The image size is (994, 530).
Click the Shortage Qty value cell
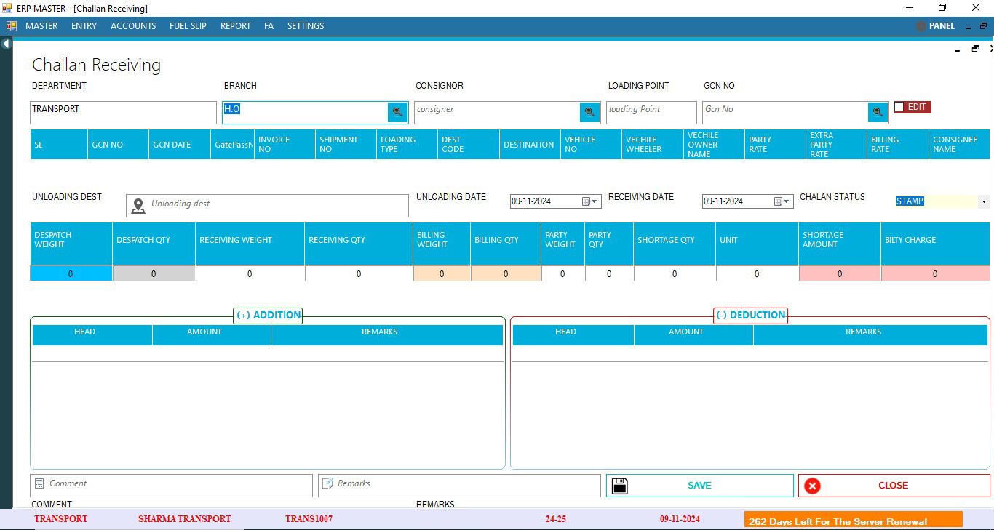(x=675, y=274)
